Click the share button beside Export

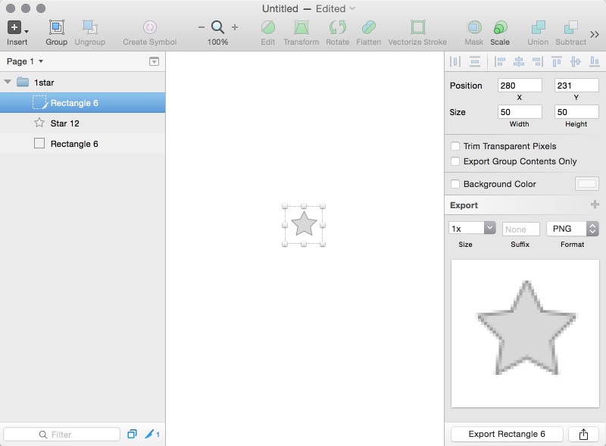[x=583, y=434]
